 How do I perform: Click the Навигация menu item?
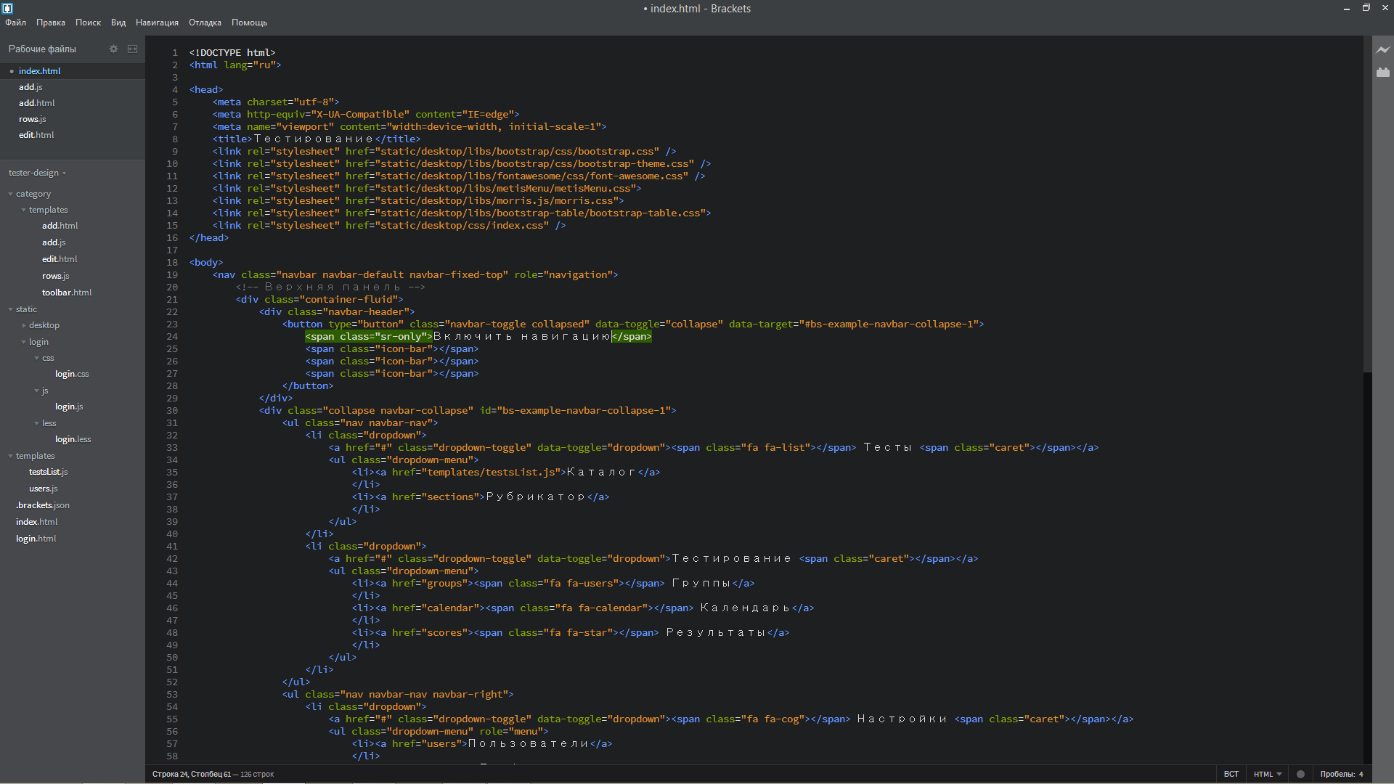pos(156,22)
